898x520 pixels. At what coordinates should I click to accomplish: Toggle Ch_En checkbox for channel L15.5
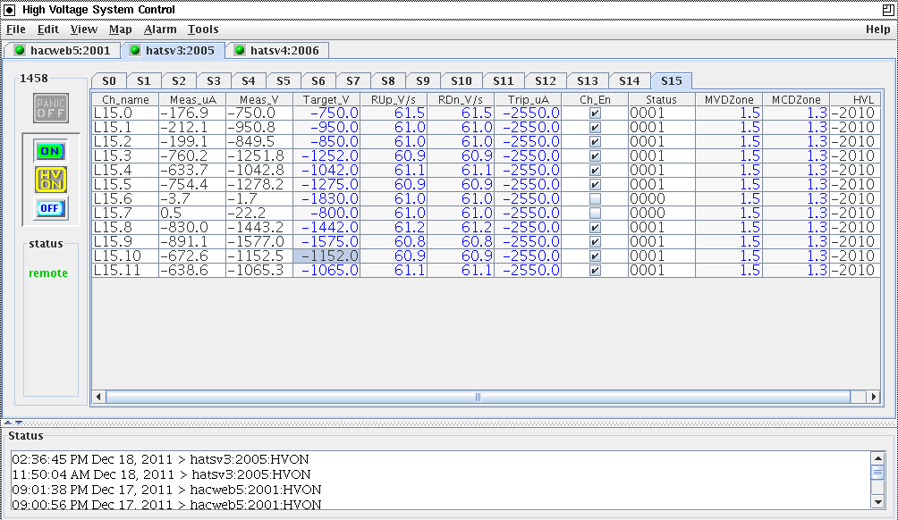tap(595, 185)
